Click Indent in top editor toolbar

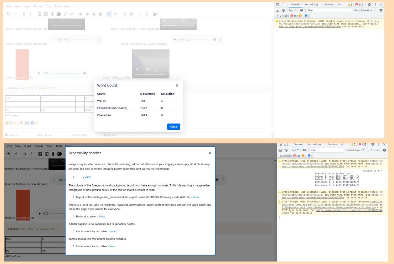(x=131, y=14)
